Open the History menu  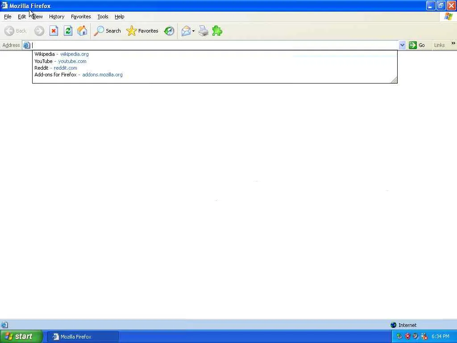57,17
